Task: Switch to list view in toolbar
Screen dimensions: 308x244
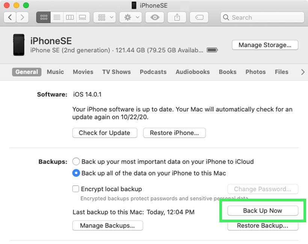Action: click(56, 17)
